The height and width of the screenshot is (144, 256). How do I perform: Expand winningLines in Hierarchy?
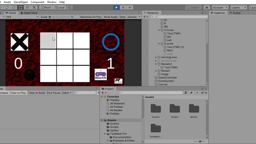pyautogui.click(x=156, y=57)
